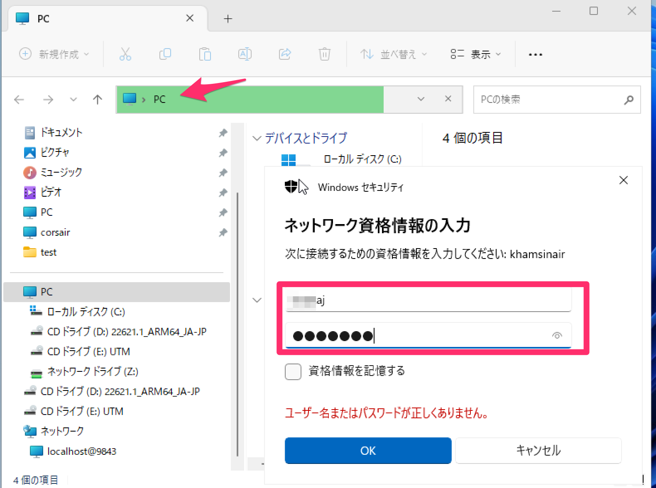Unpin corsair pin icon

pos(223,232)
